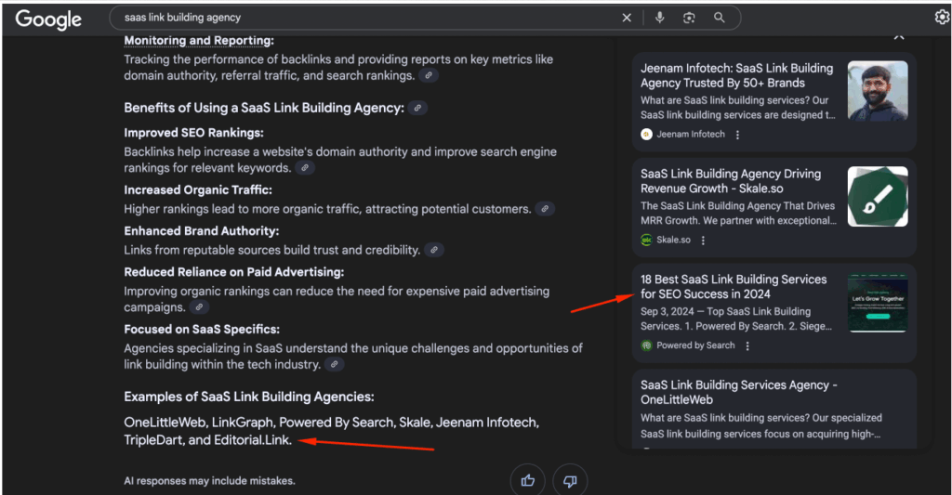Click the magnifying glass search icon
The width and height of the screenshot is (952, 495).
[x=719, y=18]
